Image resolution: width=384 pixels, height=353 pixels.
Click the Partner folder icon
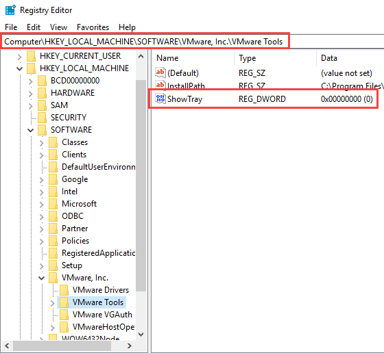[x=53, y=228]
